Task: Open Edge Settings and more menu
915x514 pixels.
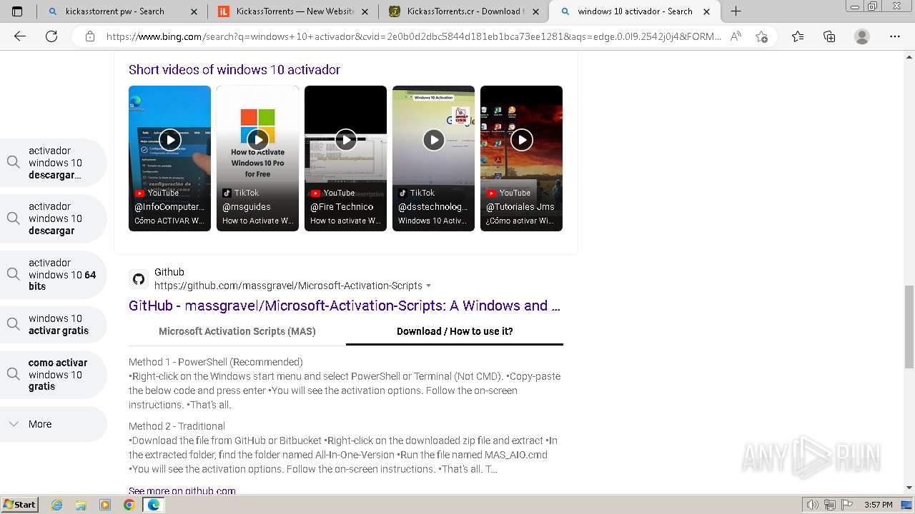Action: 894,36
